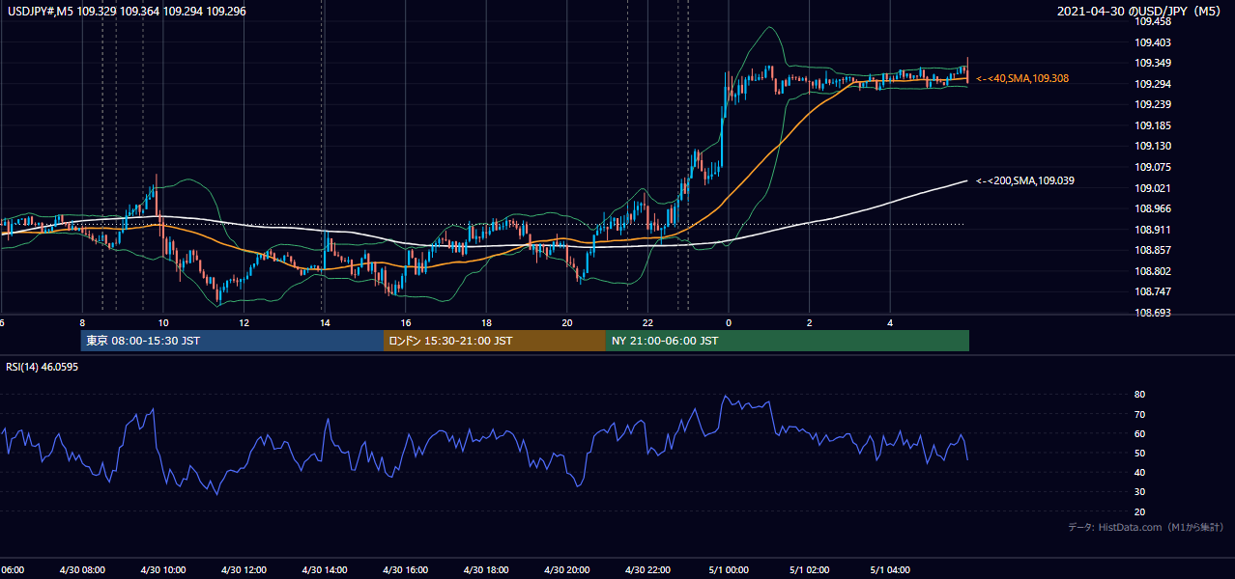Click price axis value 109.130
This screenshot has height=579, width=1235.
tap(1152, 147)
